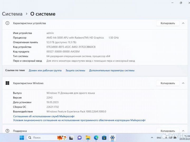Click the ENG language indicator
The width and height of the screenshot is (190, 142).
coord(159,138)
